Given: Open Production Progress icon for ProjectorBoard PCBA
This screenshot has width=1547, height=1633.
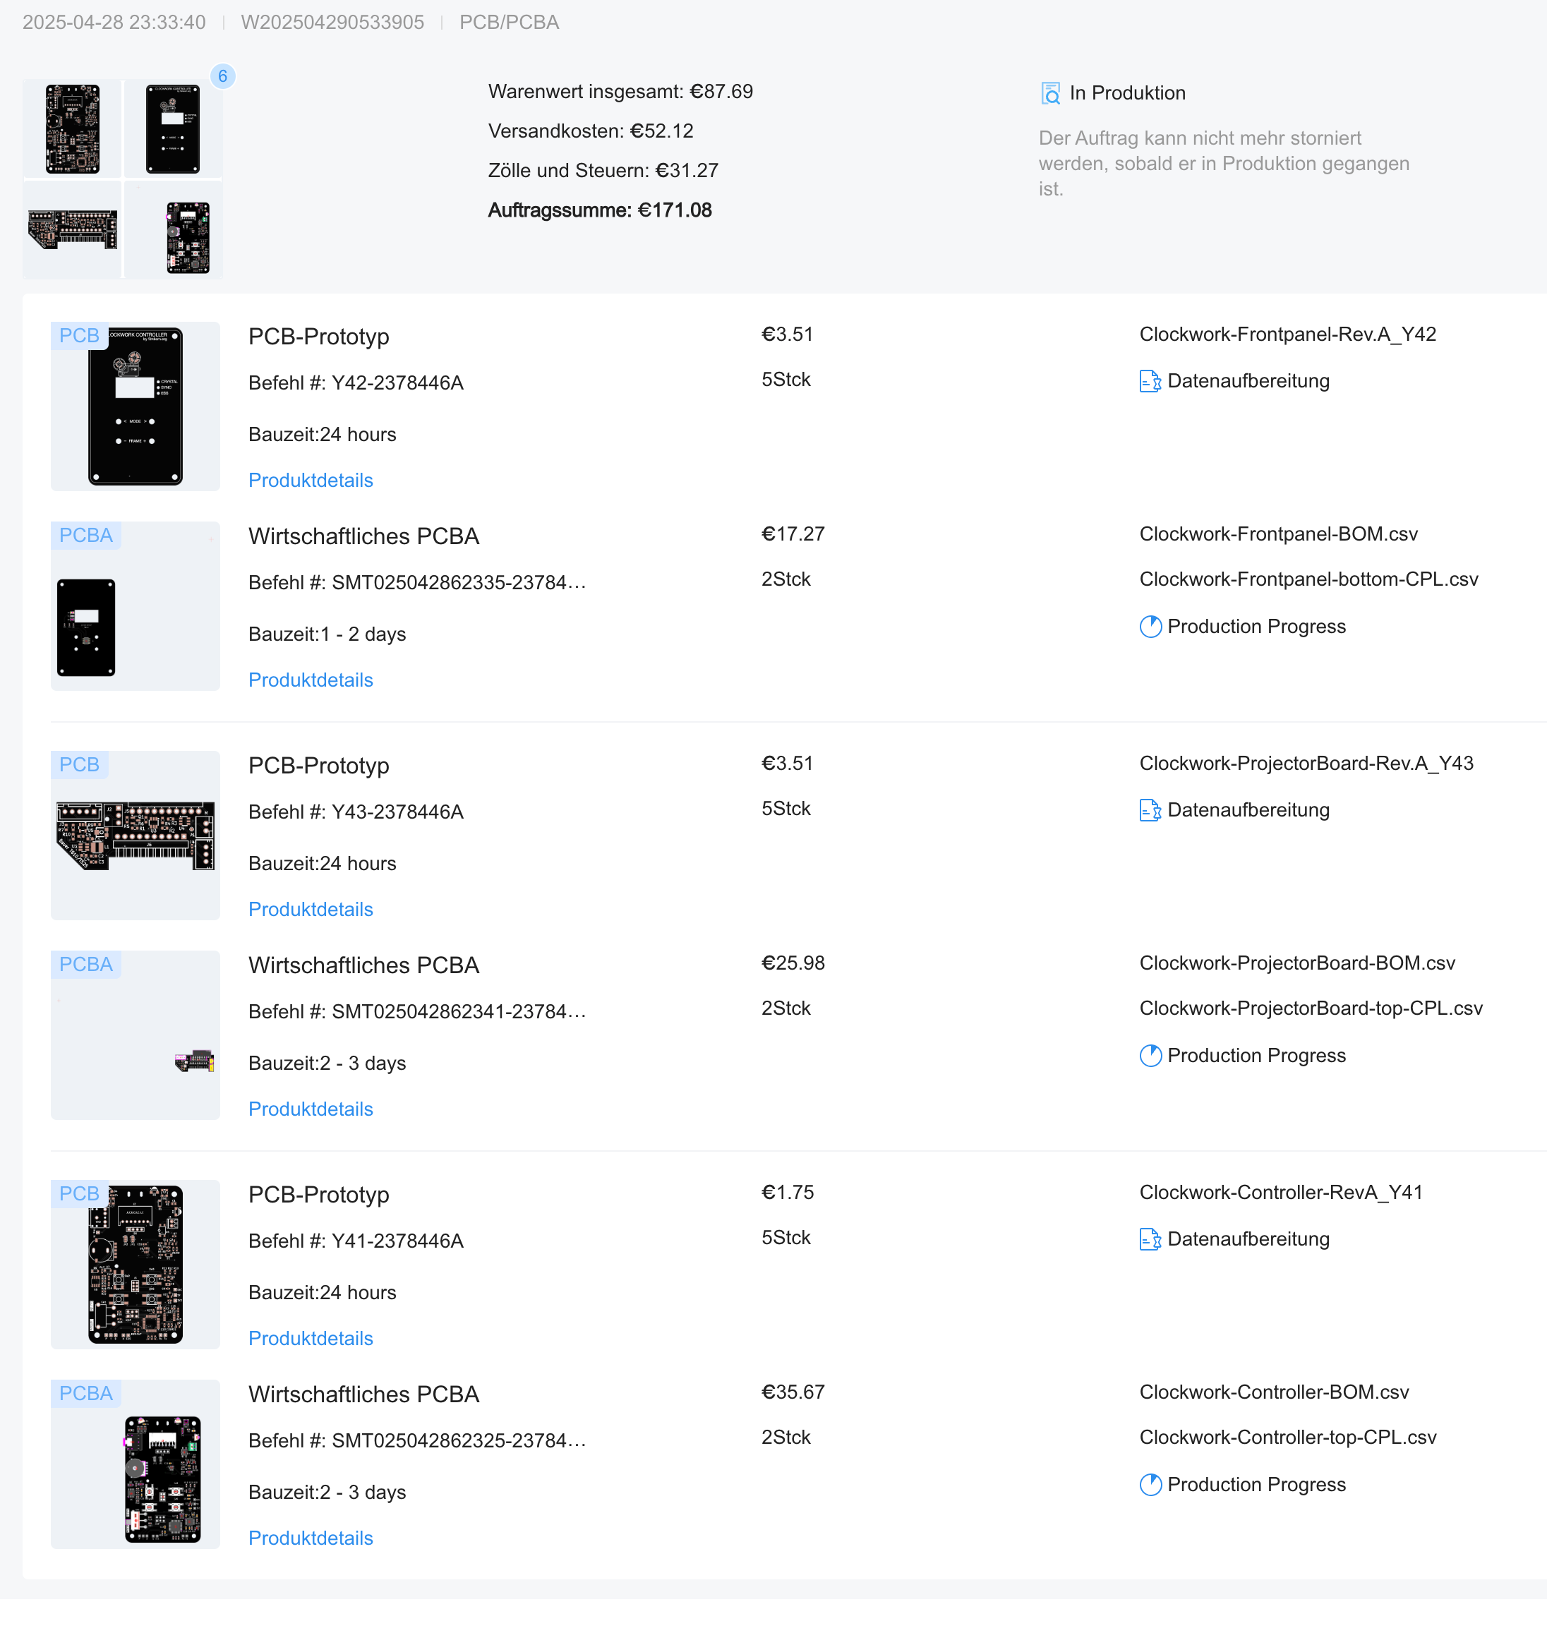Looking at the screenshot, I should (x=1150, y=1056).
